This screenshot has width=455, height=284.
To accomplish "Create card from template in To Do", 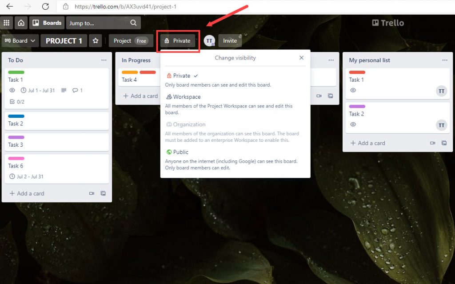I will pos(103,193).
